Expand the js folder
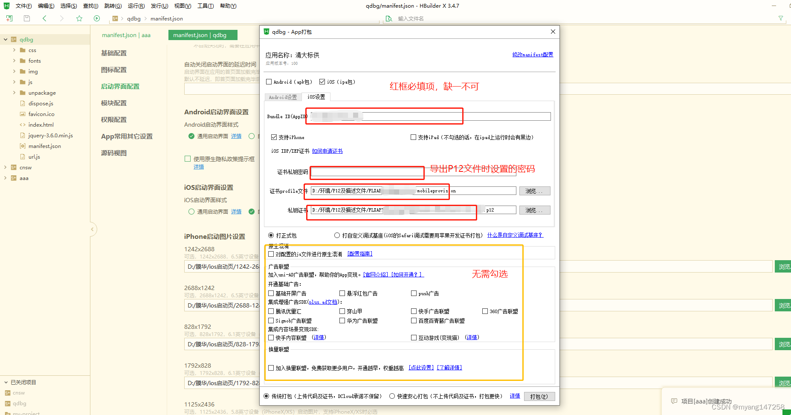791x415 pixels. (x=14, y=82)
